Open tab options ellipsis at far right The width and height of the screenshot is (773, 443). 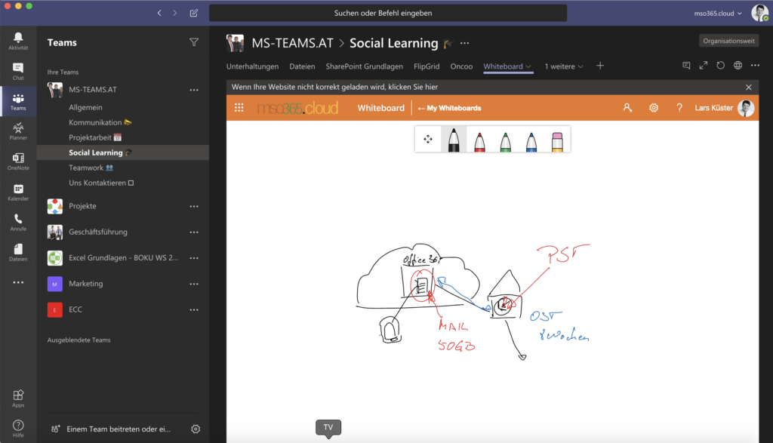(755, 66)
